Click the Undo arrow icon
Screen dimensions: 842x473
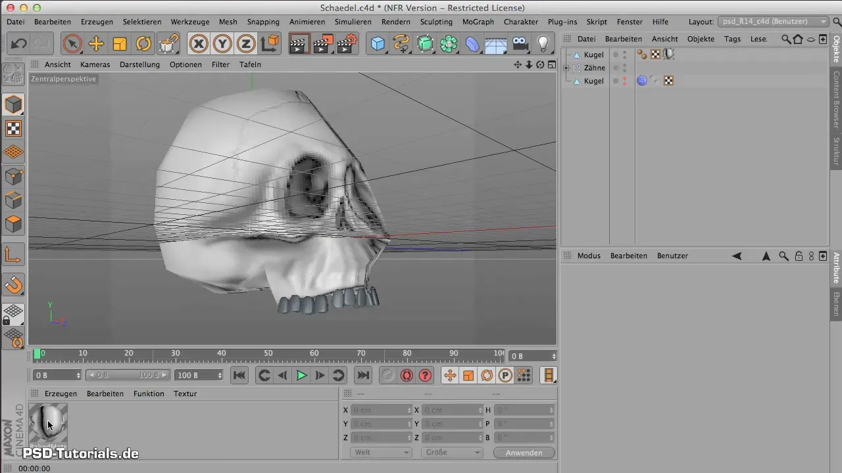tap(18, 44)
